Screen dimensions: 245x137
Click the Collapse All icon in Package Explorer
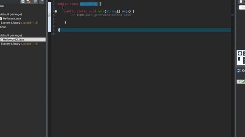coord(23,2)
